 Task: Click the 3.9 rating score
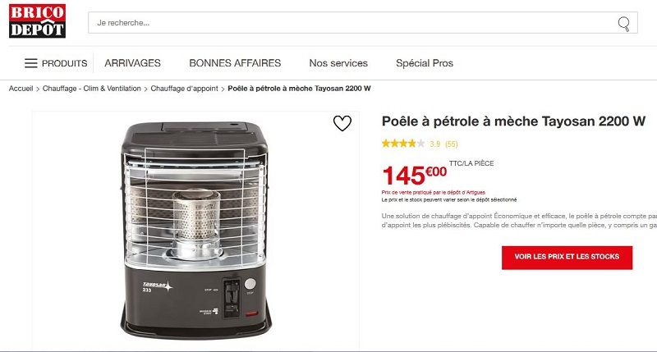435,144
